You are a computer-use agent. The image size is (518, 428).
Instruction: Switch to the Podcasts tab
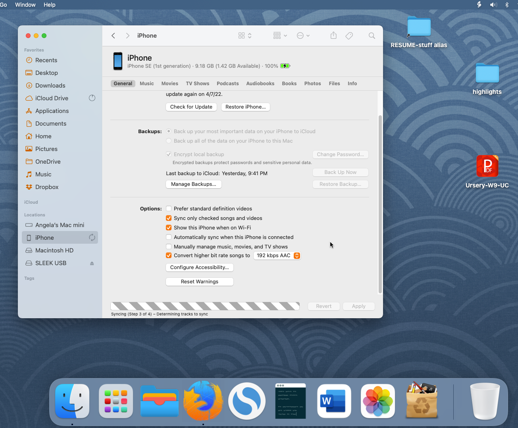pos(228,84)
